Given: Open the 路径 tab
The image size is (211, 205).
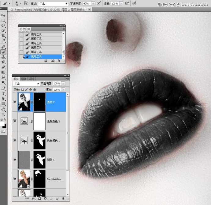Looking at the screenshot, I should pos(31,79).
